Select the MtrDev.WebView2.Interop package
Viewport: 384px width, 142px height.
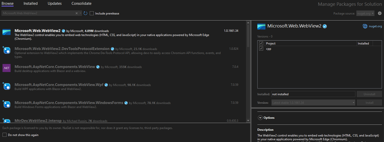click(38, 121)
